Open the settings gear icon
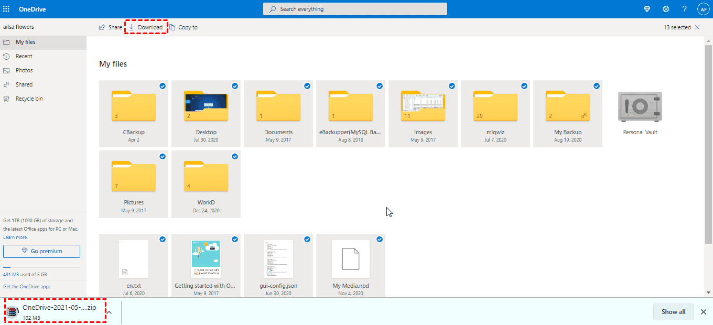Viewport: 713px width, 325px height. pos(666,9)
